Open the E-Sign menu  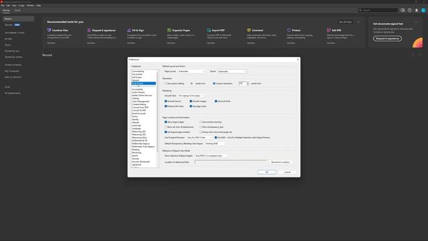point(21,5)
